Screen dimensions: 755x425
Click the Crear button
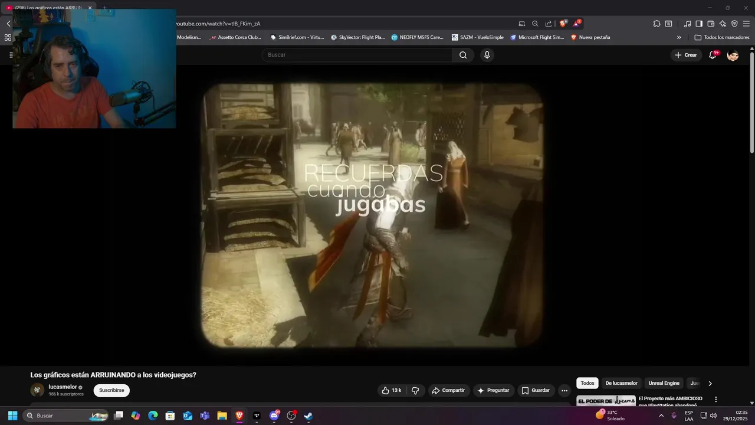coord(686,55)
